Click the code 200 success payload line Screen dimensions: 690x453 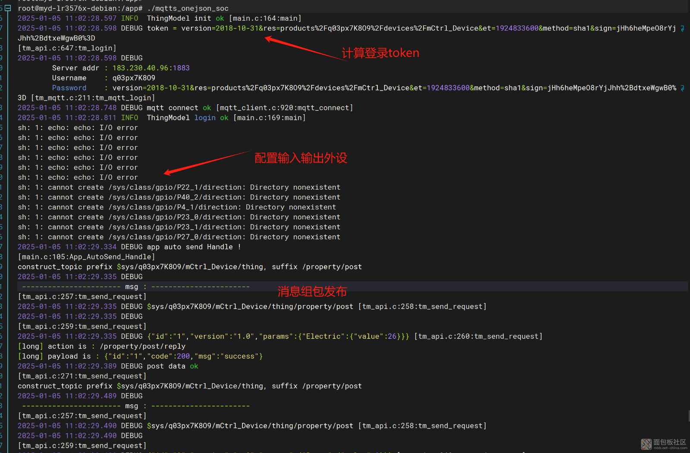[183, 356]
